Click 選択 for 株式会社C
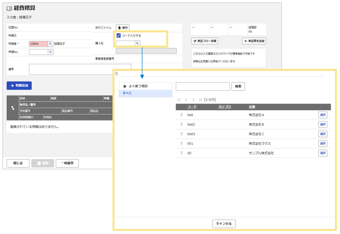The height and width of the screenshot is (234, 340). pyautogui.click(x=323, y=134)
